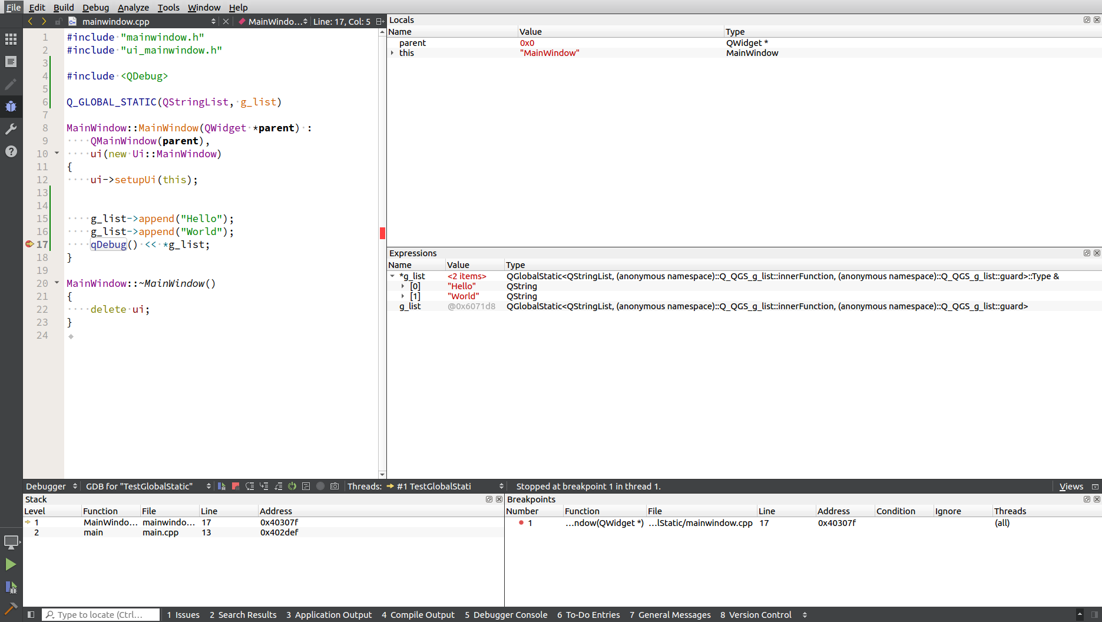1102x622 pixels.
Task: Open the General Messages pane
Action: pyautogui.click(x=670, y=614)
